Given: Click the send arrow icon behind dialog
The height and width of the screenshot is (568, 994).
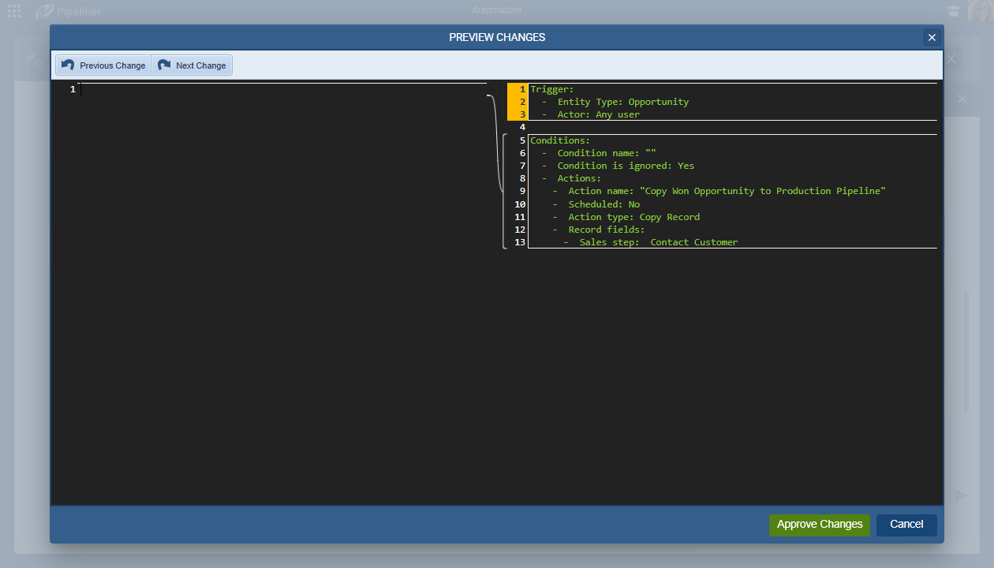Looking at the screenshot, I should point(961,495).
